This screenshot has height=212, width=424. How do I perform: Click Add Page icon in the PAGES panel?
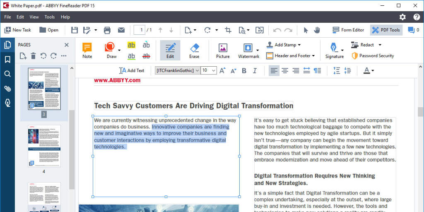pos(23,56)
